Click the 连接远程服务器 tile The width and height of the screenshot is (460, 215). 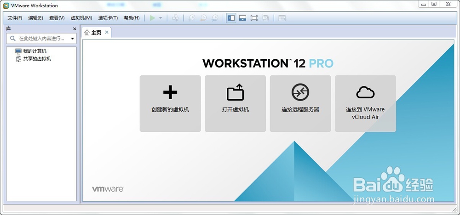pos(300,104)
